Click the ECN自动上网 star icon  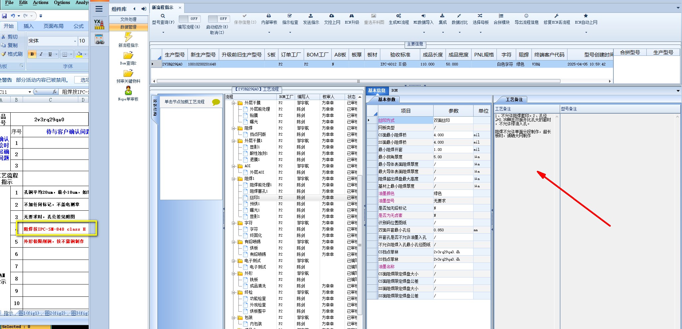coord(586,16)
